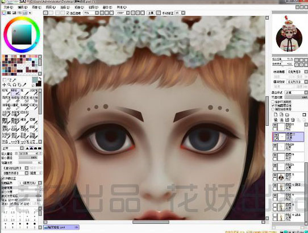Show the color wheel panel icon
The width and height of the screenshot is (308, 233).
coord(4,13)
